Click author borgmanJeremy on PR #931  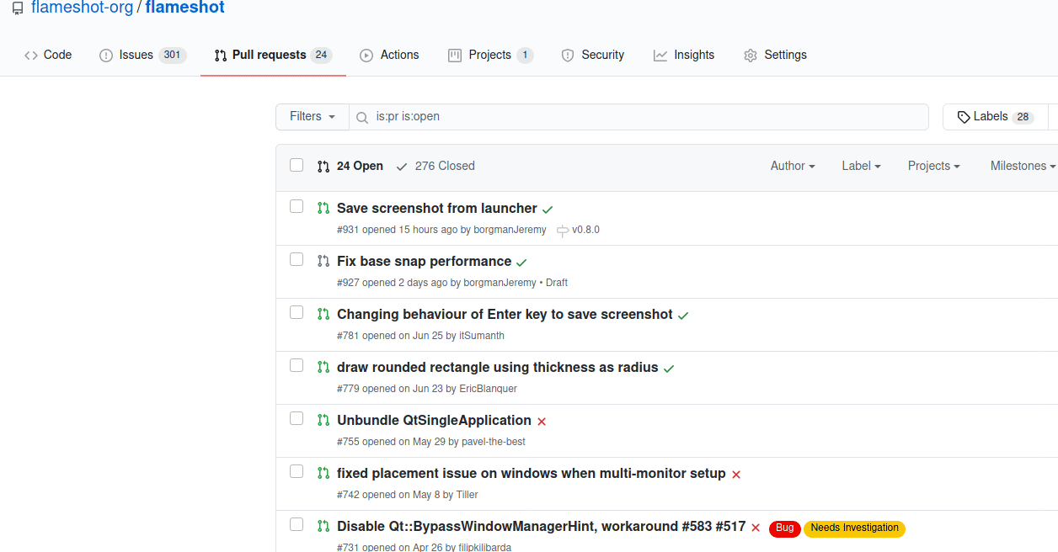tap(510, 230)
